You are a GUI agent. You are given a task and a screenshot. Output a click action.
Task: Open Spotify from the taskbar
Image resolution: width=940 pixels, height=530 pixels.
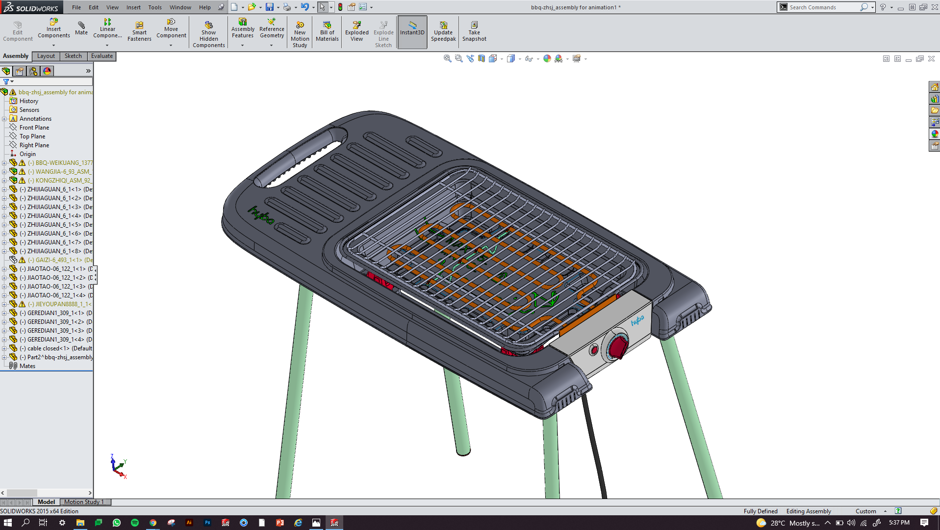click(134, 523)
